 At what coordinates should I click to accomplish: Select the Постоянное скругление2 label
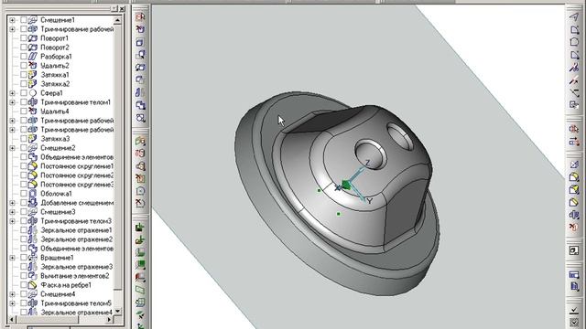point(77,175)
